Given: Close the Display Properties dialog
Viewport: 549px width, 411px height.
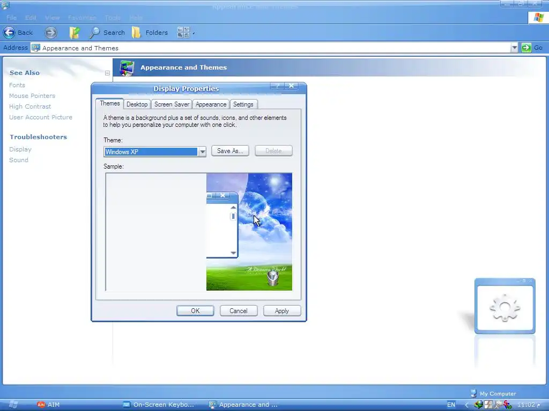Looking at the screenshot, I should point(291,86).
